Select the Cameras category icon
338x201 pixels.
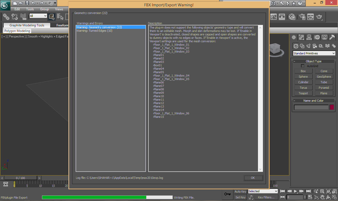(315, 46)
